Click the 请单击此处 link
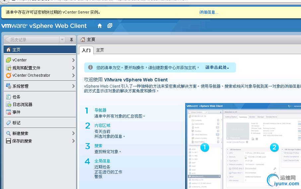The image size is (301, 189). 217,67
